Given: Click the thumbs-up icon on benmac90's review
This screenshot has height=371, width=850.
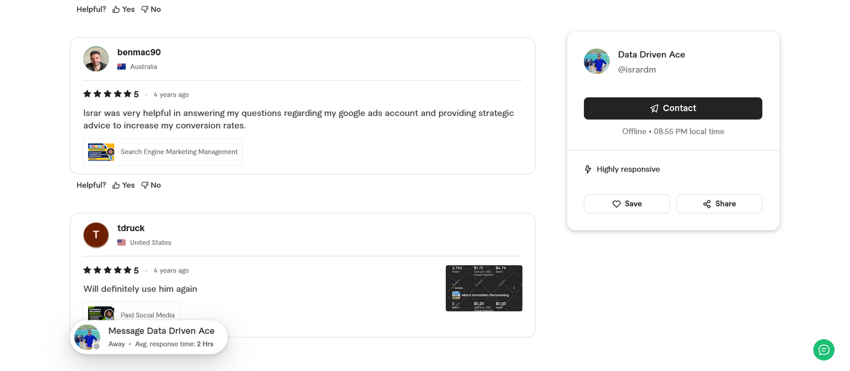Looking at the screenshot, I should 115,185.
